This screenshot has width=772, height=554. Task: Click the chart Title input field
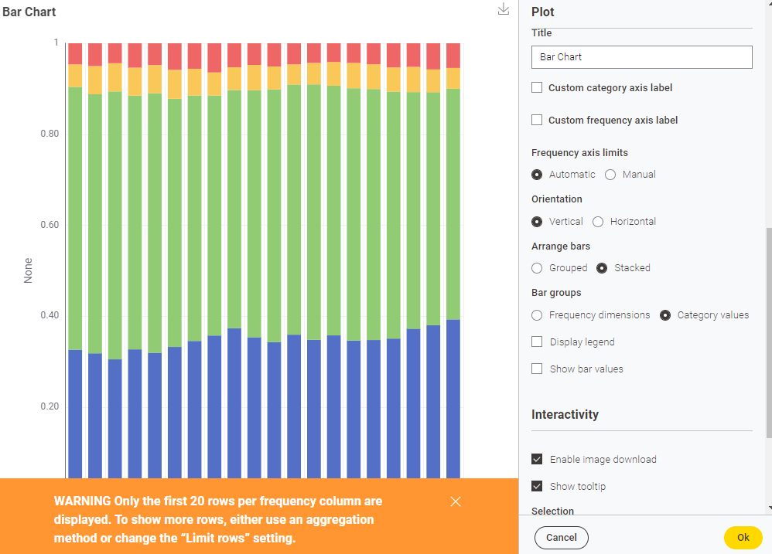[x=641, y=57]
